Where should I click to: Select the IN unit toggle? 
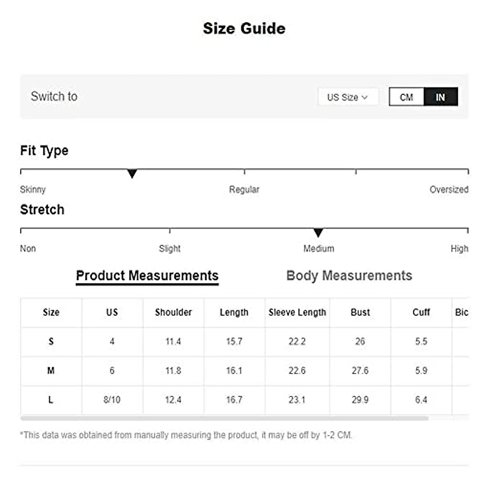pos(440,97)
